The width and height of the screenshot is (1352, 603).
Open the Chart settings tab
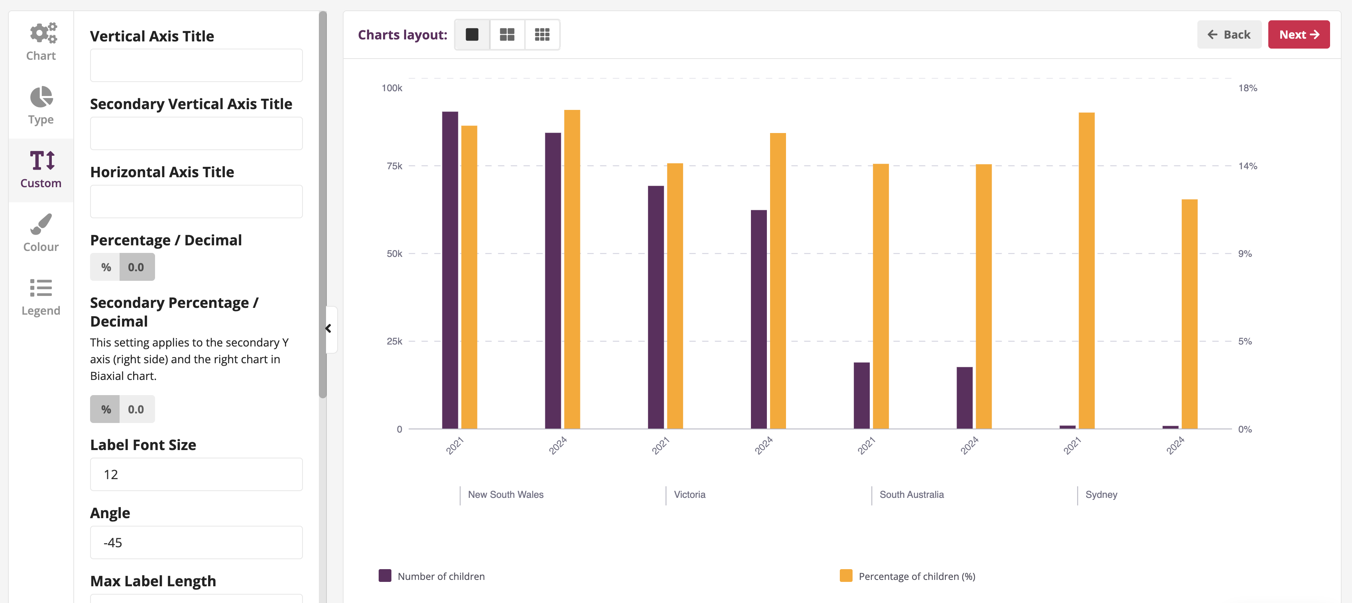coord(41,42)
